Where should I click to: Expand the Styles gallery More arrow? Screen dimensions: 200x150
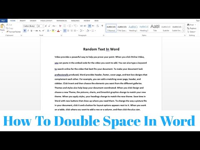click(x=184, y=31)
